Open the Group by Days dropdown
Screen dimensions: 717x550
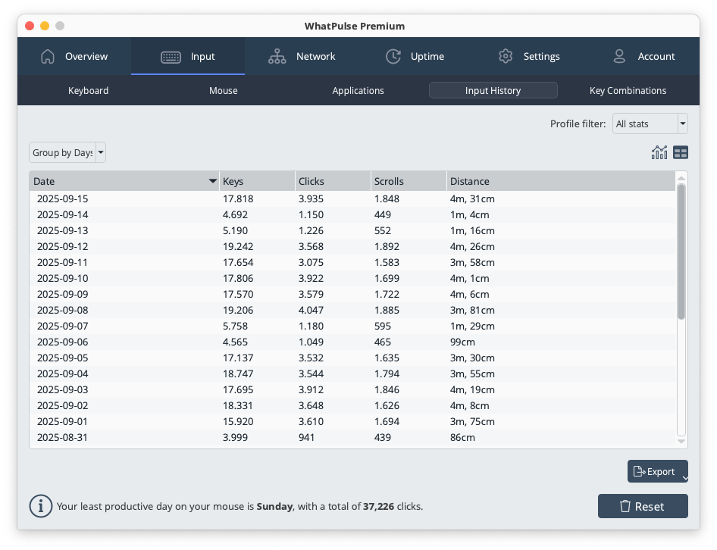pos(67,152)
